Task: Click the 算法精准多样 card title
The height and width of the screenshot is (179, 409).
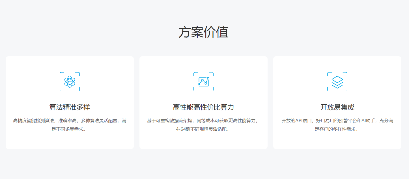Action: [x=70, y=107]
